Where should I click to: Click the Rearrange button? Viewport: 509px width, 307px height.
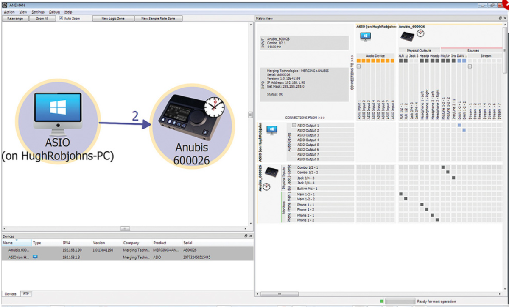click(15, 19)
